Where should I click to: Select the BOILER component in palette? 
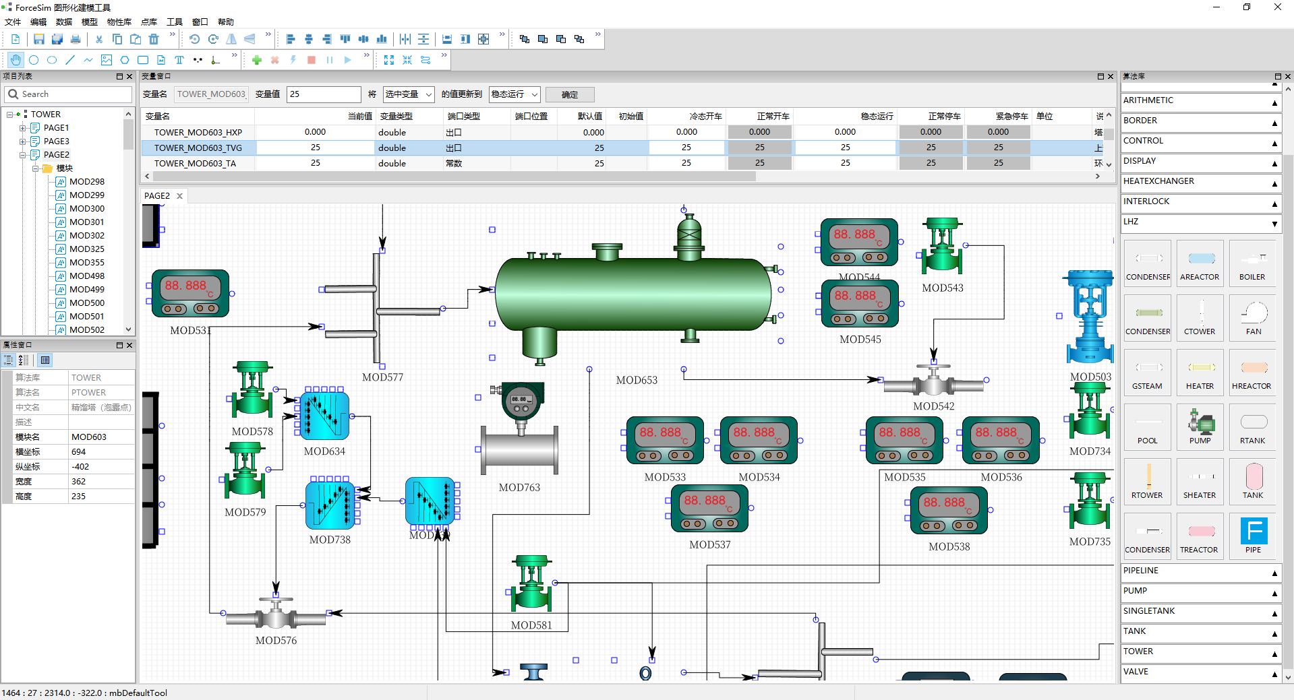pyautogui.click(x=1252, y=263)
